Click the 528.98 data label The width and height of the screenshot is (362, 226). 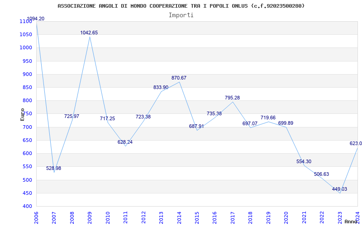pyautogui.click(x=53, y=168)
